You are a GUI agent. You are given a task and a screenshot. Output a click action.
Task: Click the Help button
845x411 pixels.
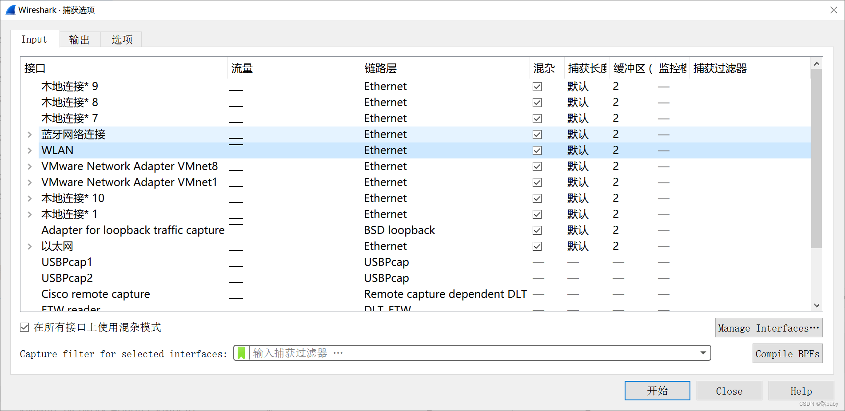[x=801, y=391]
